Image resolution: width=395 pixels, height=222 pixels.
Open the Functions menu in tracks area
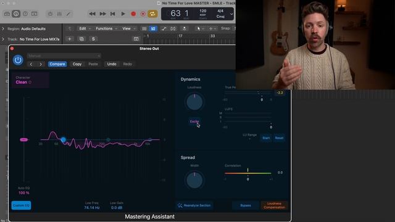coord(106,28)
